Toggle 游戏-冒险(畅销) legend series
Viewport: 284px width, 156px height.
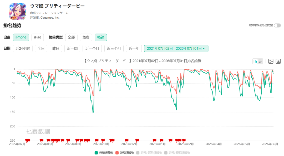tap(149, 153)
